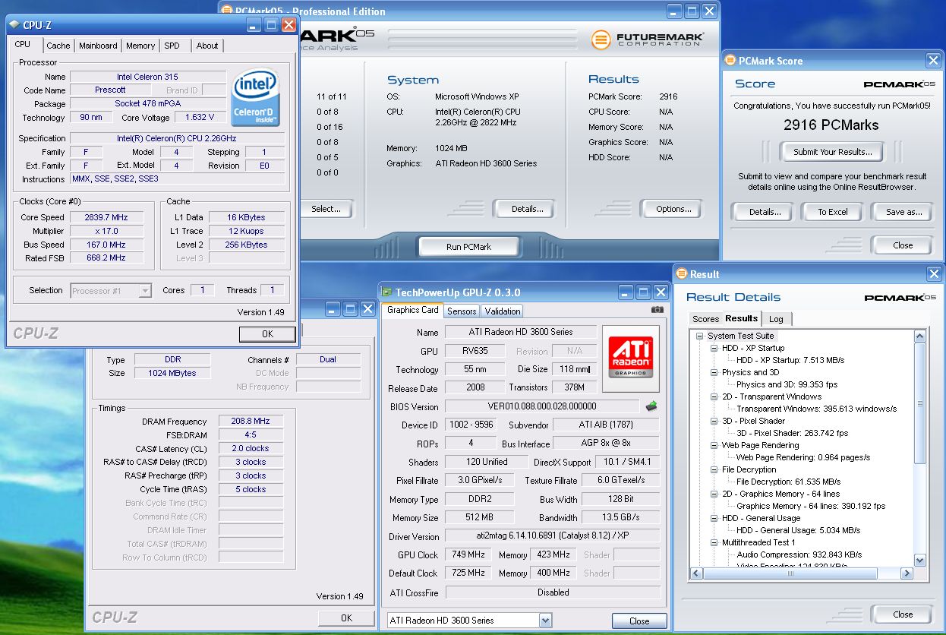Select the Core Speed 2839.7 MHz value
This screenshot has height=635, width=946.
[106, 217]
